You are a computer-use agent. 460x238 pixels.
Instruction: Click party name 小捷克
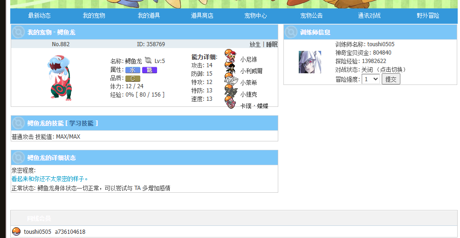(x=249, y=94)
